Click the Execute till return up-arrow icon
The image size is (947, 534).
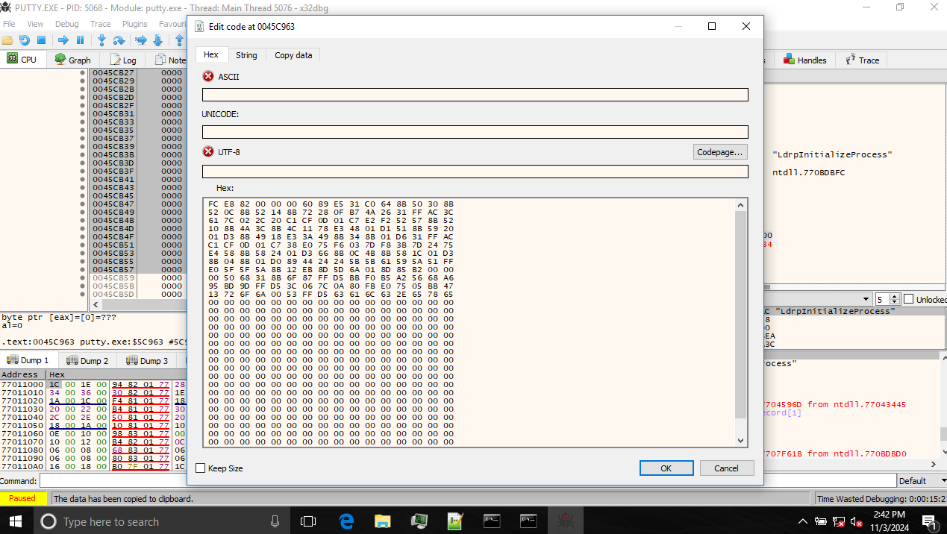click(179, 40)
